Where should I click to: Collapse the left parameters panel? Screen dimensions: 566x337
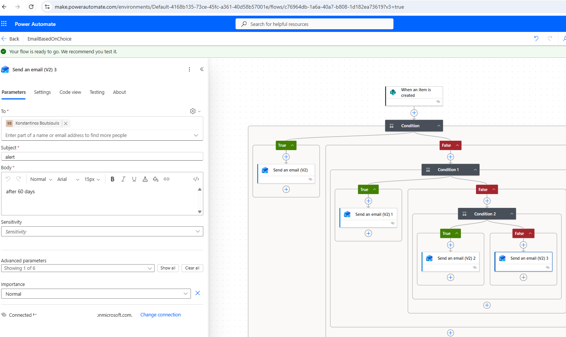[x=202, y=69]
